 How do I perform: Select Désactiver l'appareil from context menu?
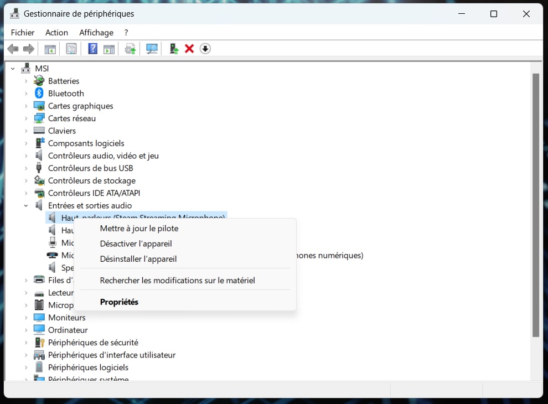point(136,244)
